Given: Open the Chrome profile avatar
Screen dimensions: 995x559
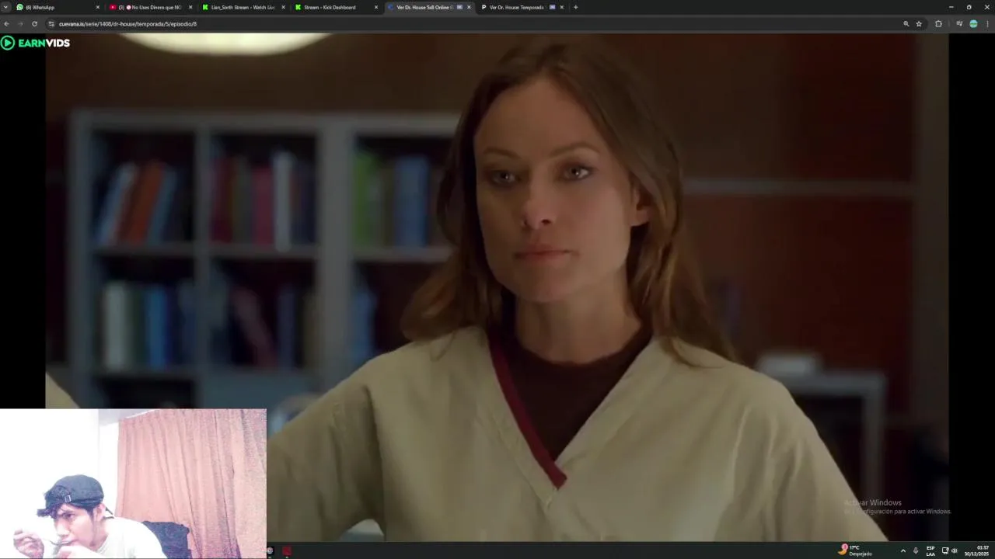Looking at the screenshot, I should click(x=973, y=24).
